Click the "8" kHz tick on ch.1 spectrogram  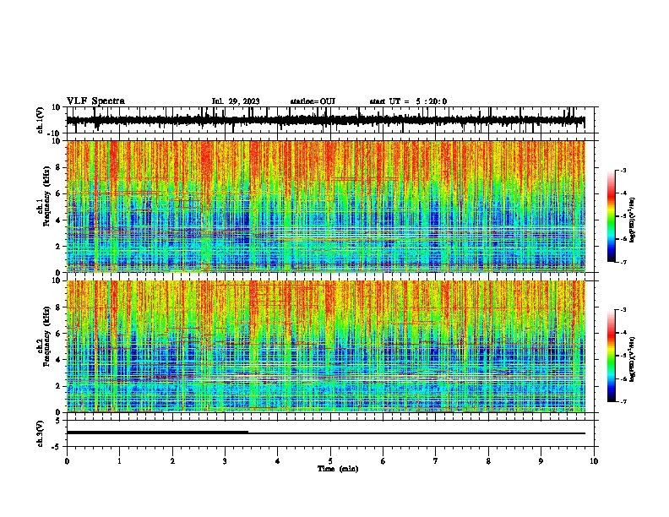click(58, 167)
